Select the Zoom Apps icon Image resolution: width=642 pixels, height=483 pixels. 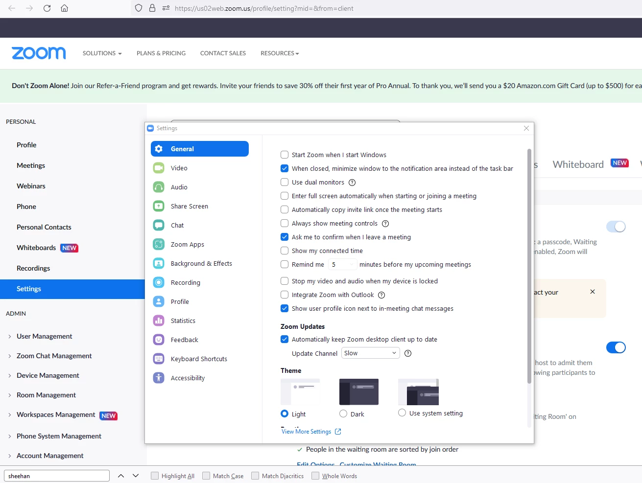click(x=159, y=244)
